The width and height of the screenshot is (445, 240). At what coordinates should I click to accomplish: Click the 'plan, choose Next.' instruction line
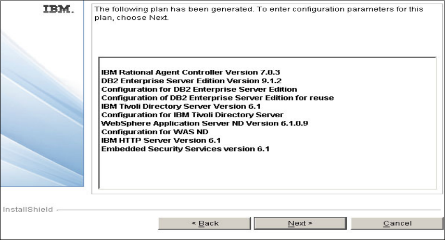pos(131,18)
